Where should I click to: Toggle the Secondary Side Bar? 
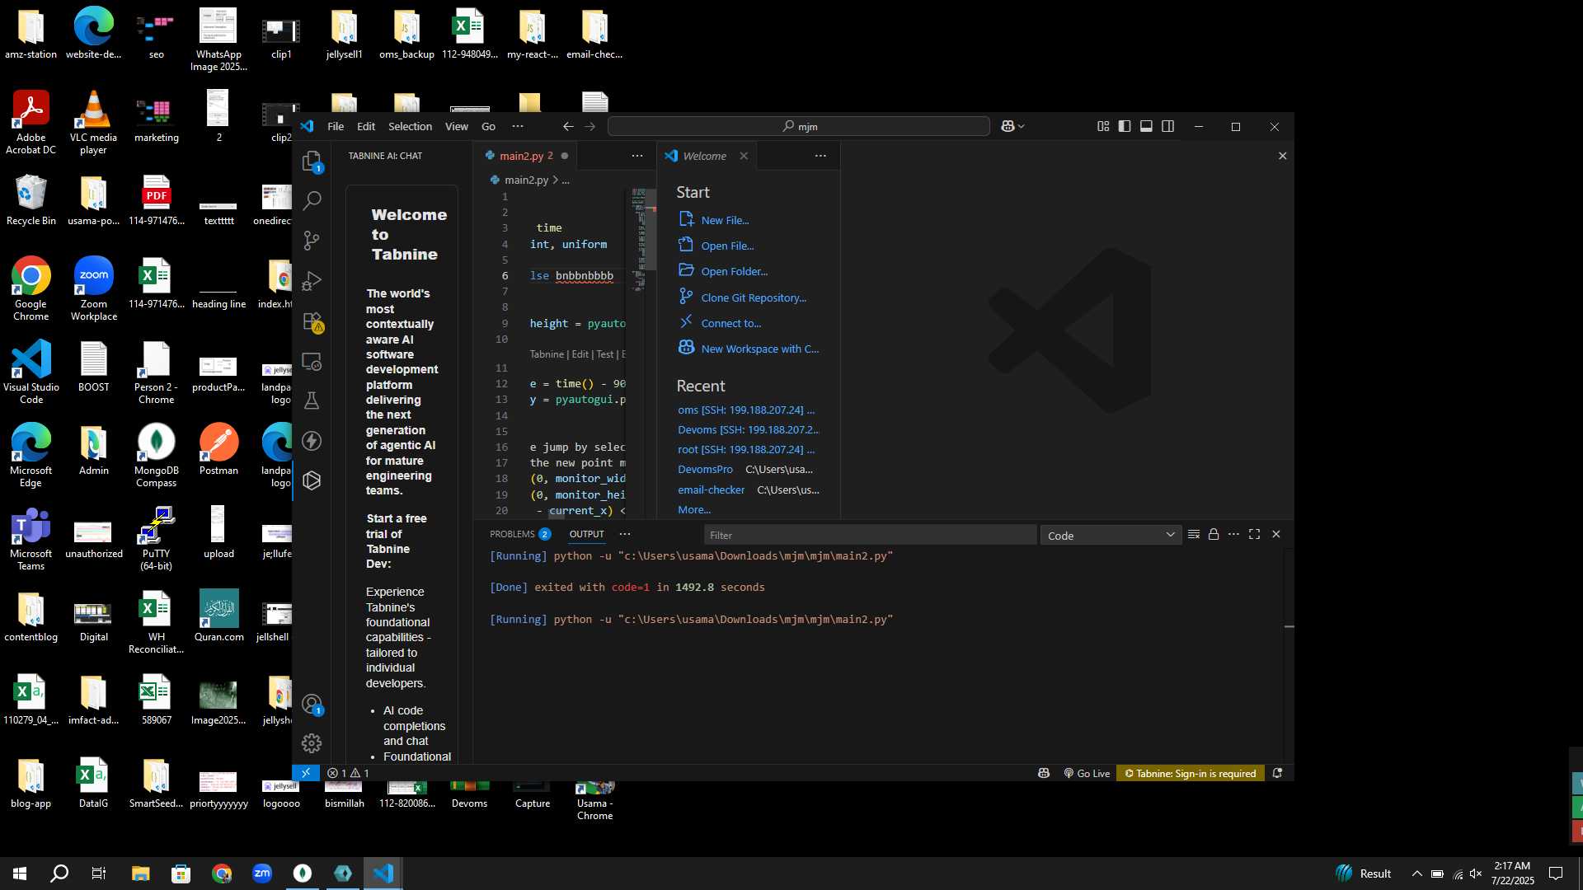1167,126
